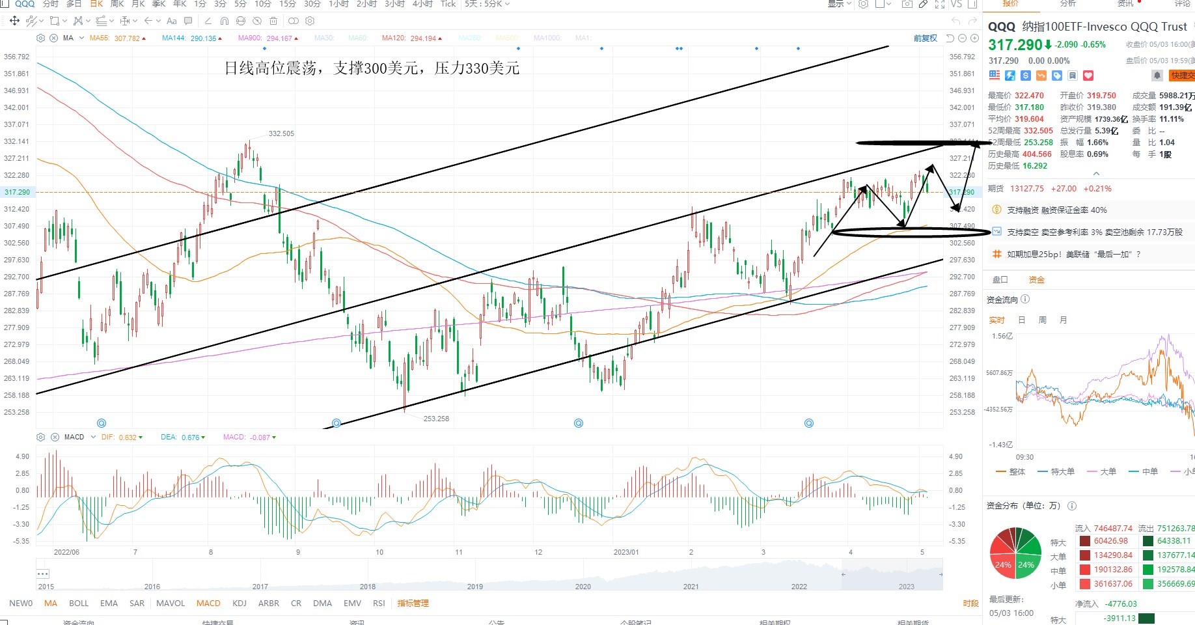Click the price alert bell icon
1195x625 pixels.
click(x=1157, y=76)
